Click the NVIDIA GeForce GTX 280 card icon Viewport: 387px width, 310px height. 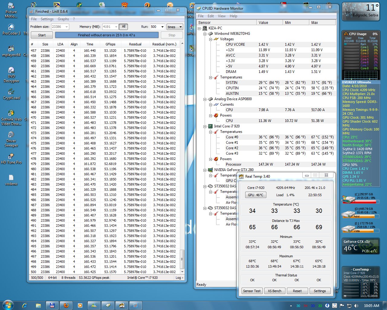pos(210,170)
